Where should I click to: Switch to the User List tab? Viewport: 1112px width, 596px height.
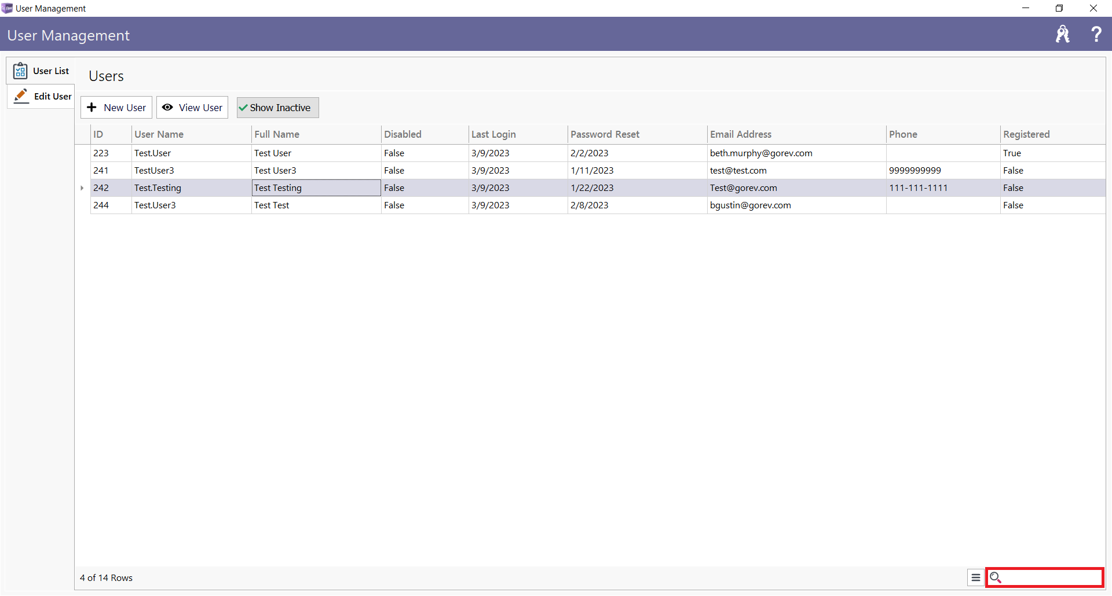41,71
